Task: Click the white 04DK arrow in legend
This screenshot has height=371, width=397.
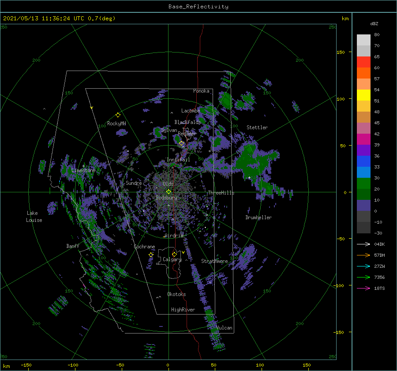Action: 363,244
